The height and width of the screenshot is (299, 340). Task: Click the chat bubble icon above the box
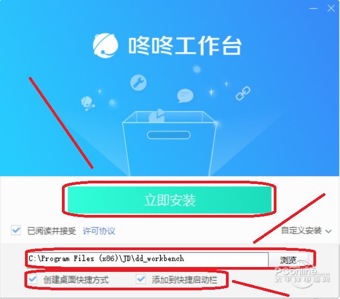[185, 96]
